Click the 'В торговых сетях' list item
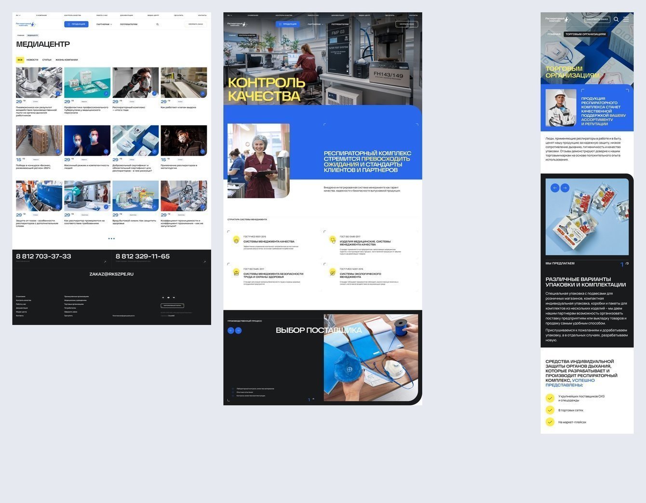 coord(571,410)
